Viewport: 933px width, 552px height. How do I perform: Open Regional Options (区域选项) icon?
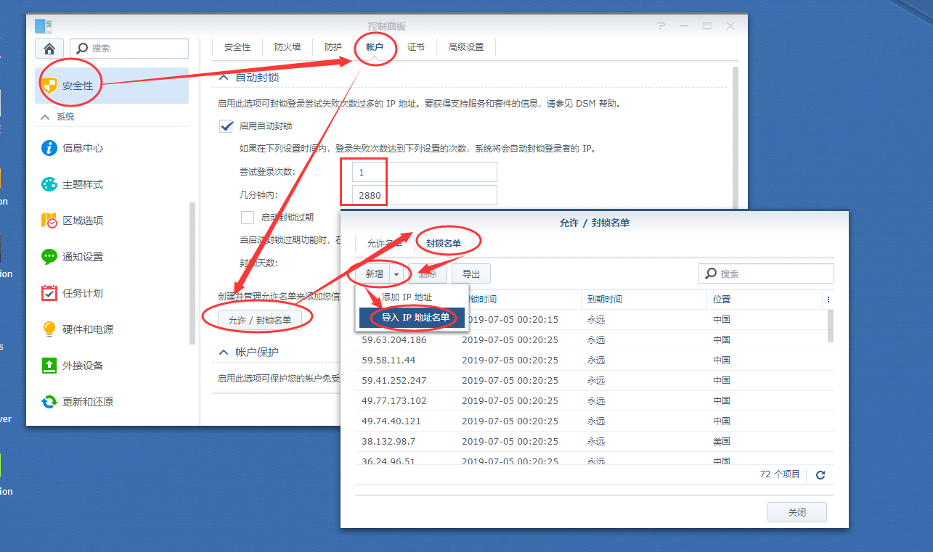point(49,221)
